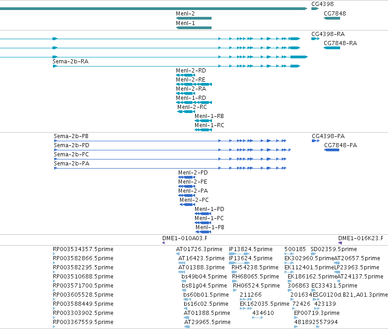Click EST RP003588449.5prime
388x329 pixels.
click(54, 308)
